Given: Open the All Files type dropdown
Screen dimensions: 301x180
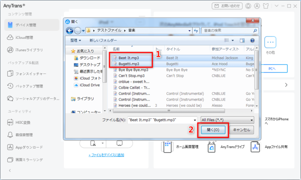Looking at the screenshot, I should click(x=227, y=120).
